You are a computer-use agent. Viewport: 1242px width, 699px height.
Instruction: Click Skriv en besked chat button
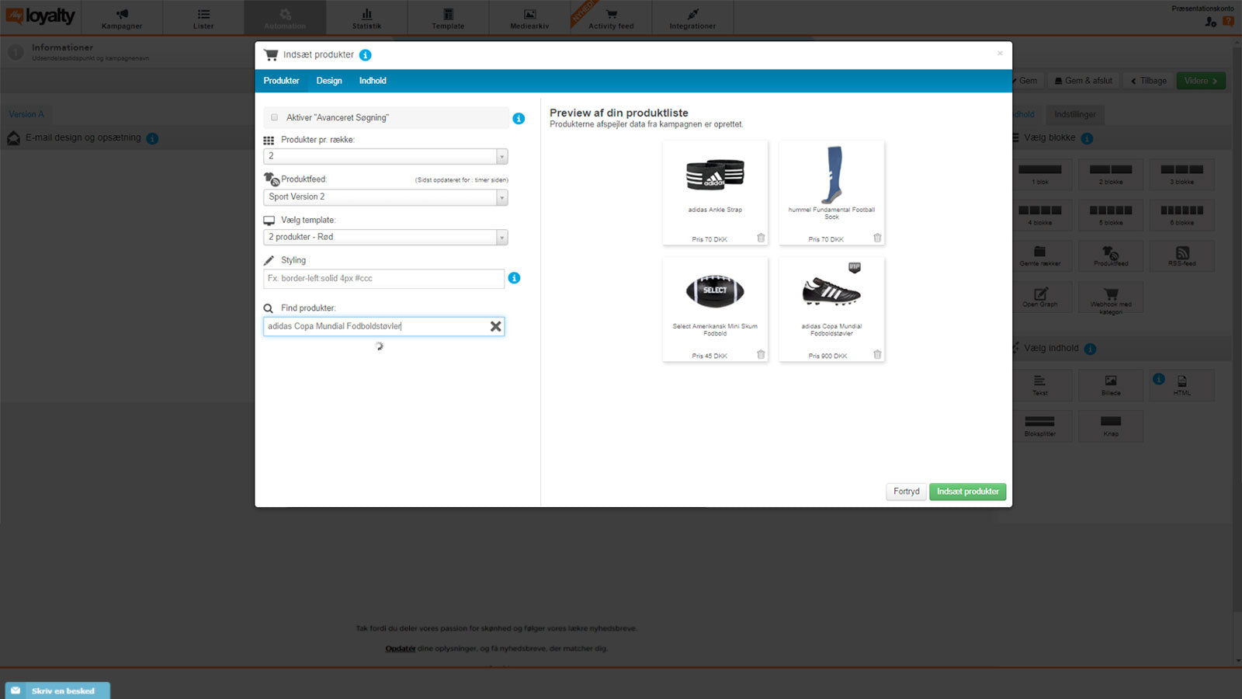pyautogui.click(x=57, y=690)
